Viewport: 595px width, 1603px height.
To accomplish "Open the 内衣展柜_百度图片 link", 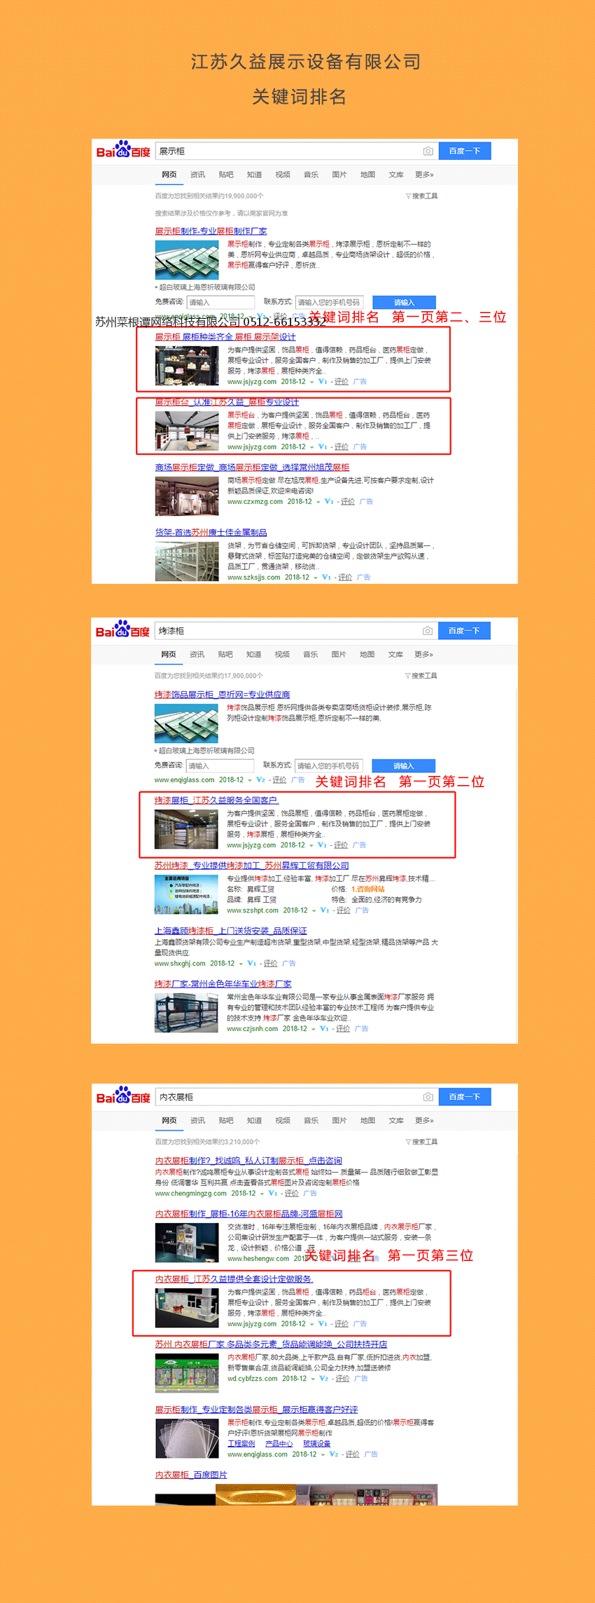I will tap(191, 1475).
